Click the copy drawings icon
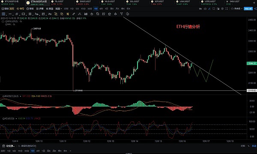 coord(98,14)
